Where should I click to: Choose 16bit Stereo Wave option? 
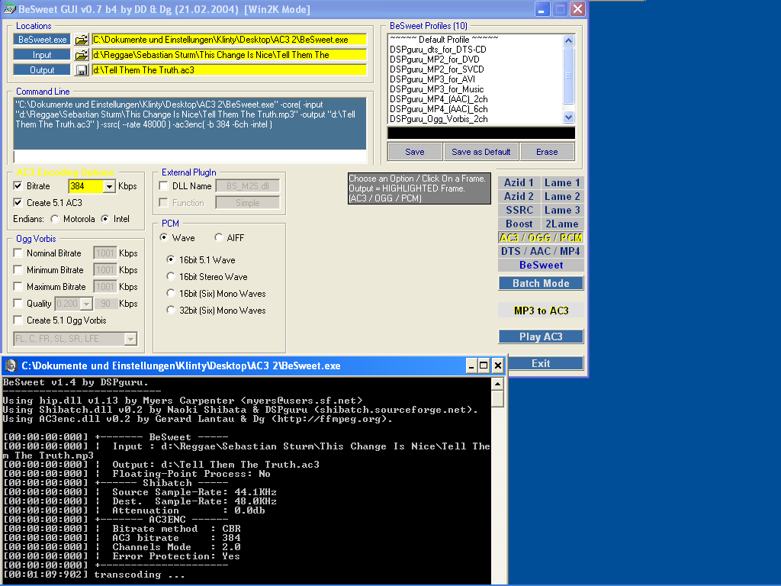(x=171, y=276)
